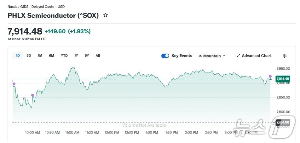Screen dimensions: 300x143
Task: Click the key event marker at market open
Action: [14, 84]
